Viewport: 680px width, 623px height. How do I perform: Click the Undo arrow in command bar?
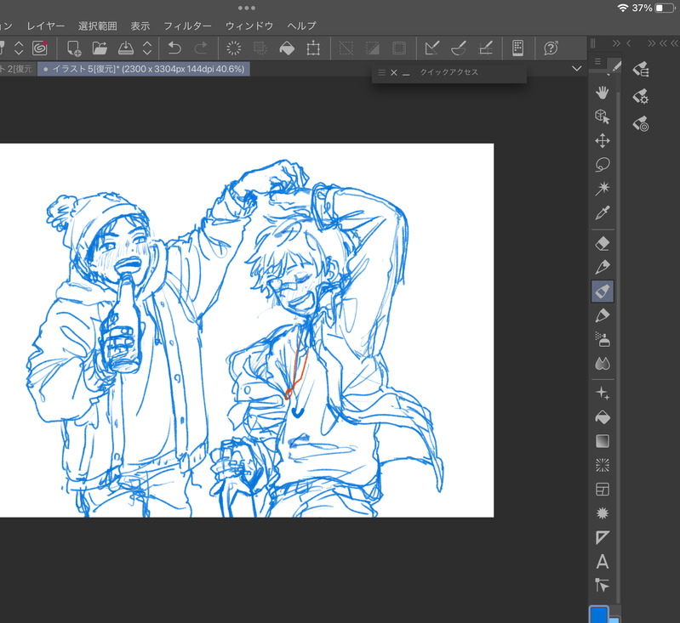click(x=174, y=48)
